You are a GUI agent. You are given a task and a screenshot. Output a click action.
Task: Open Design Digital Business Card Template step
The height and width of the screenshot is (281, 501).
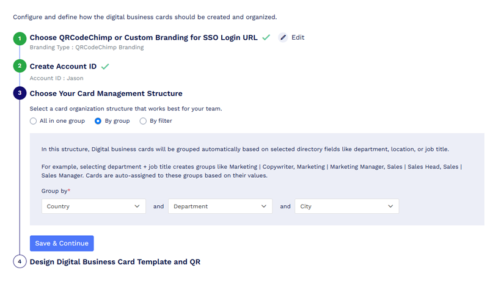(x=115, y=262)
